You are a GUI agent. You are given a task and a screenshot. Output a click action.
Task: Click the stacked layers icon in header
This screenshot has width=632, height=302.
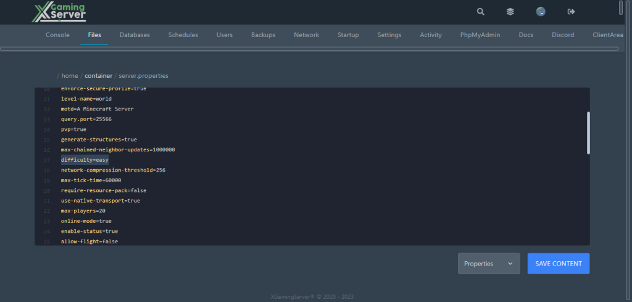tap(510, 12)
